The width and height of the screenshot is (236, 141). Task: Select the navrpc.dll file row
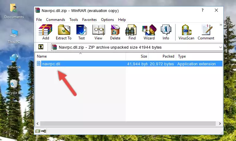[x=129, y=64]
